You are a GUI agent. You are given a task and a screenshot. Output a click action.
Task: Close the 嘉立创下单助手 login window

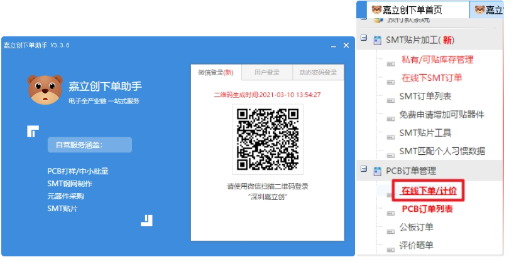[346, 45]
